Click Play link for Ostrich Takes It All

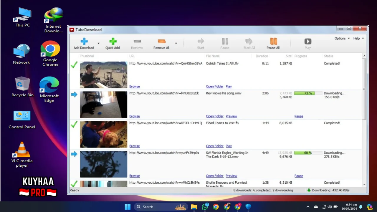(229, 87)
